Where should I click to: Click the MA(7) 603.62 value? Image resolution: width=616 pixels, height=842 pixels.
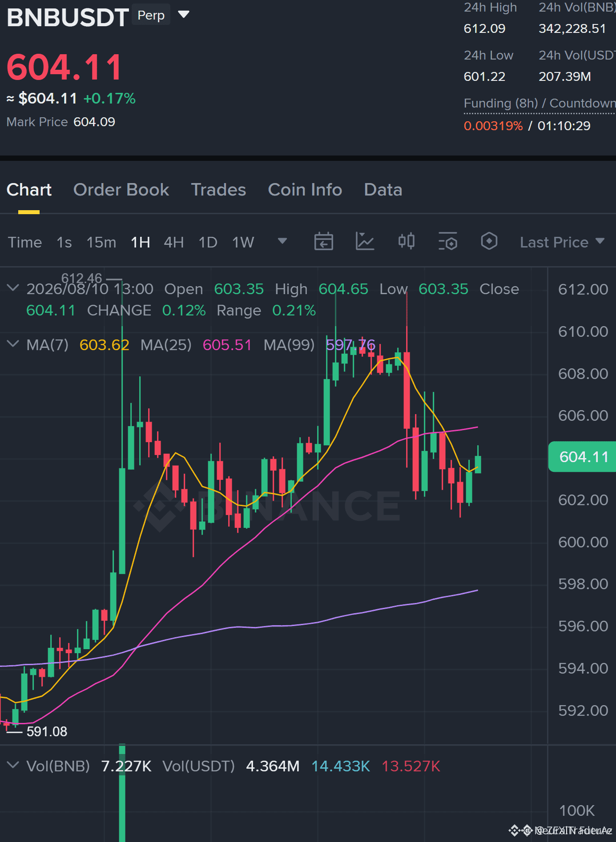[x=104, y=345]
